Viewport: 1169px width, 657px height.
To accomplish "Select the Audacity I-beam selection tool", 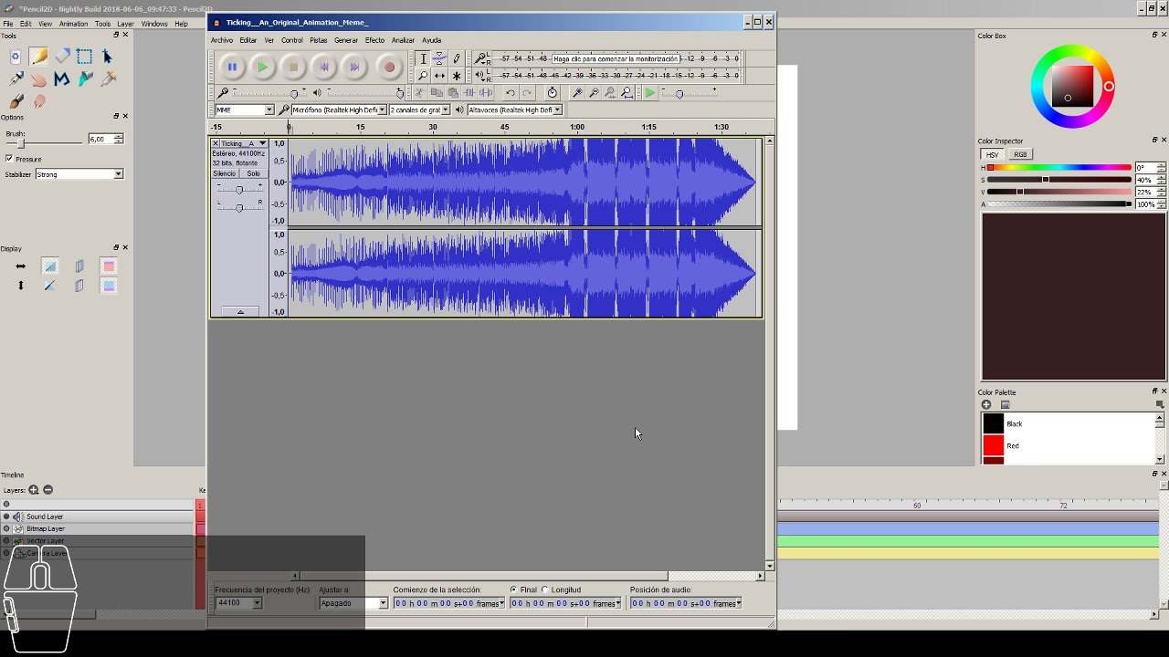I will [423, 58].
